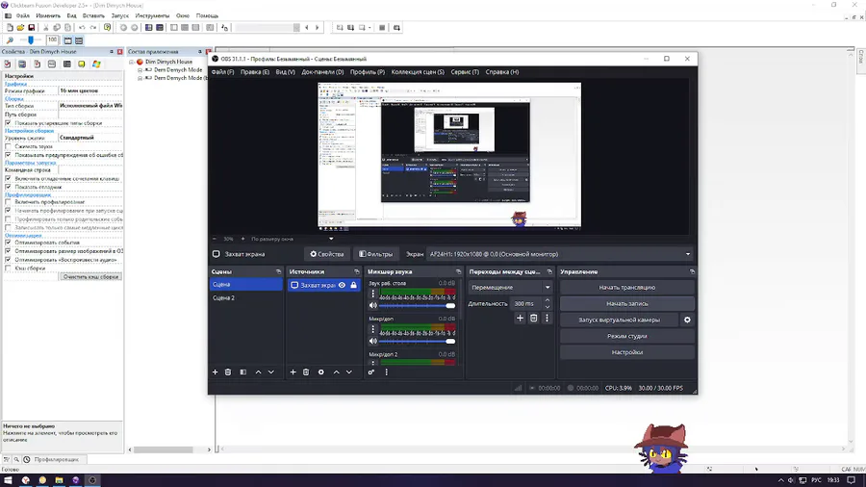Open Windows tab icon in properties panel

[x=96, y=64]
